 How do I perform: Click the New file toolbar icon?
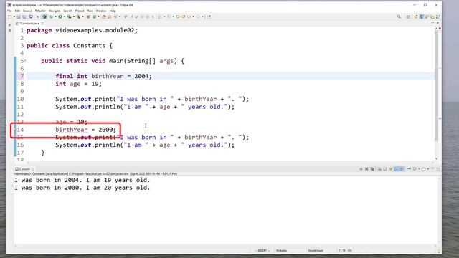(9, 16)
